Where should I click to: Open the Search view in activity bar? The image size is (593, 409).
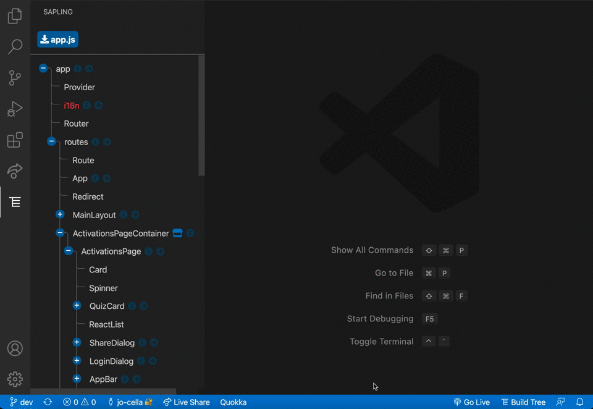click(x=15, y=46)
